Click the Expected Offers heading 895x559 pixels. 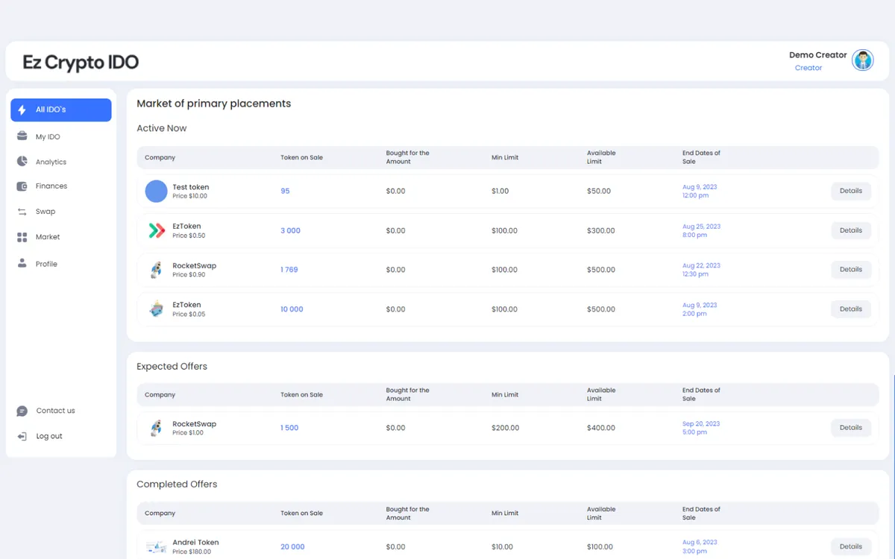point(172,367)
